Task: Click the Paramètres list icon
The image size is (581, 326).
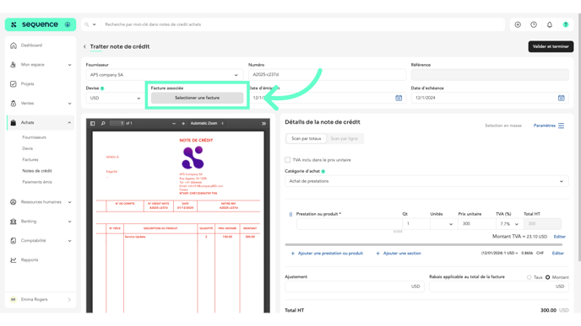Action: [561, 126]
